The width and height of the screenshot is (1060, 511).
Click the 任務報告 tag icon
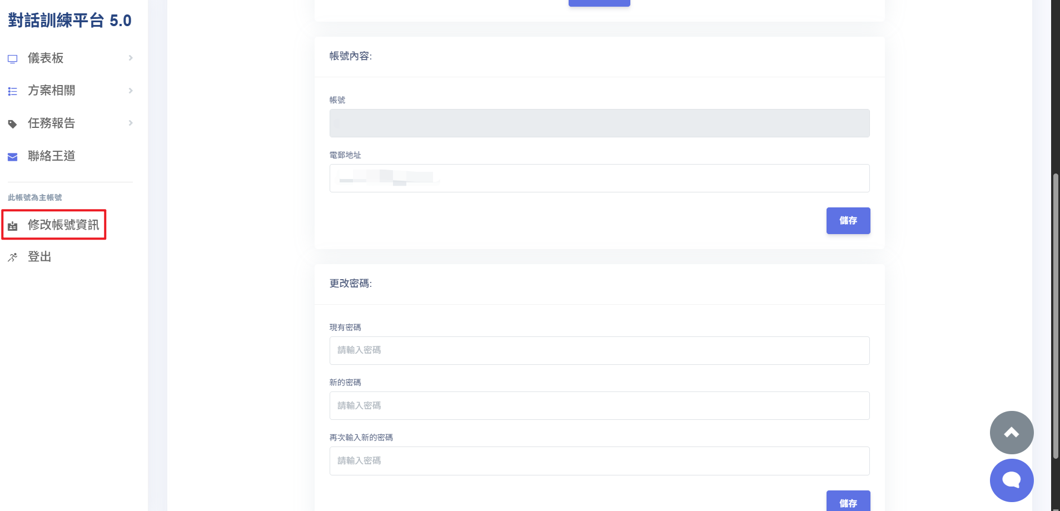tap(13, 124)
